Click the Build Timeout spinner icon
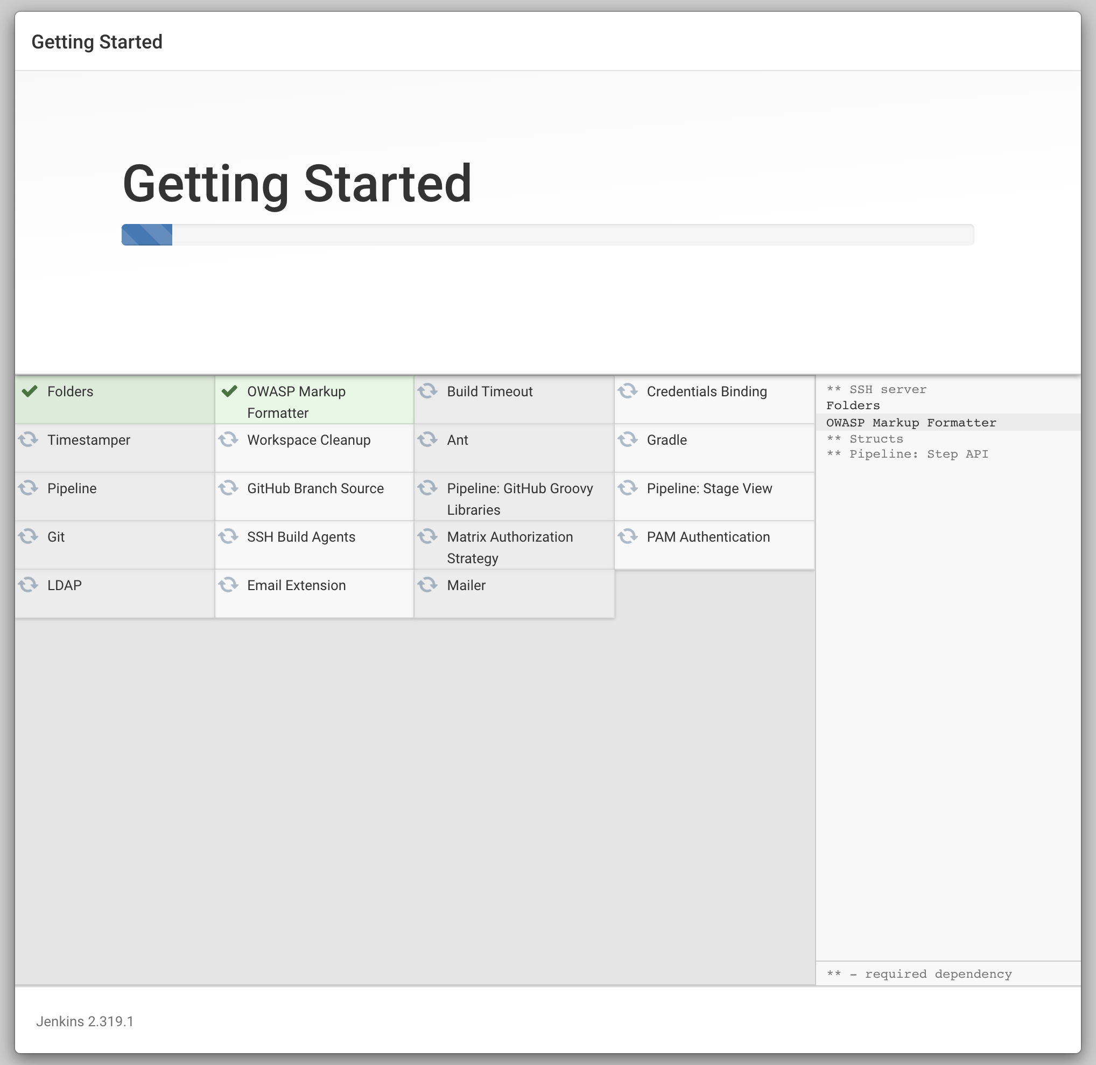This screenshot has width=1096, height=1065. (x=428, y=392)
